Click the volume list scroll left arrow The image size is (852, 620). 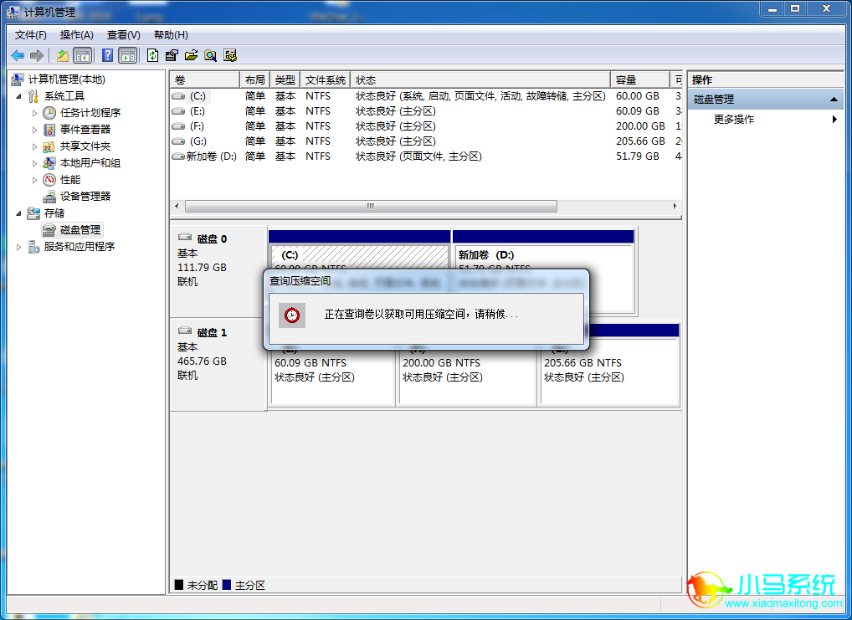pyautogui.click(x=177, y=207)
